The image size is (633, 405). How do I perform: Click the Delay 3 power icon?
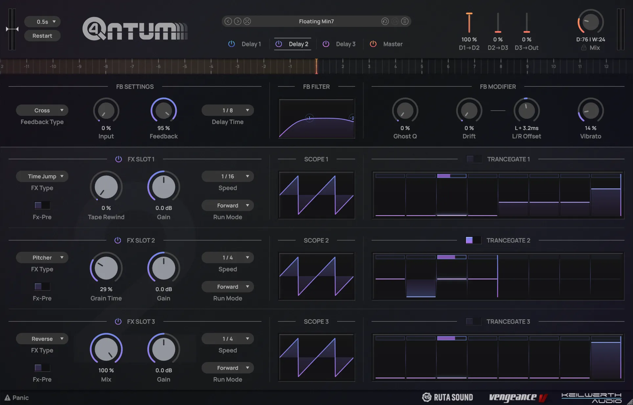[326, 44]
